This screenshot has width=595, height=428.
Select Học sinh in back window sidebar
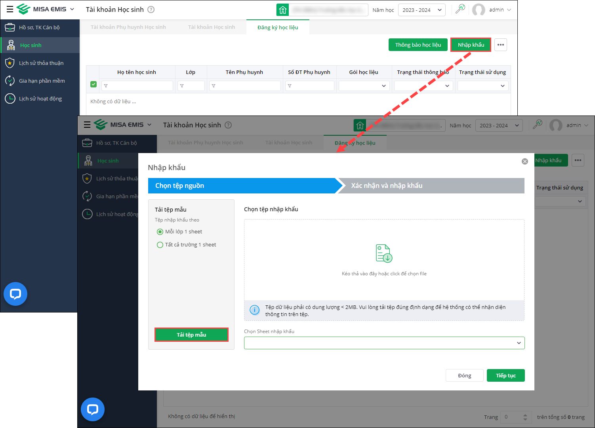tap(40, 45)
